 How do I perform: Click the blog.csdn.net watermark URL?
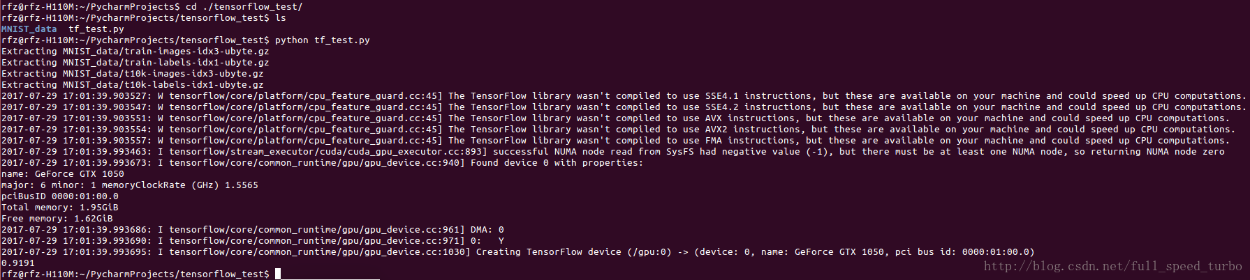click(1112, 266)
